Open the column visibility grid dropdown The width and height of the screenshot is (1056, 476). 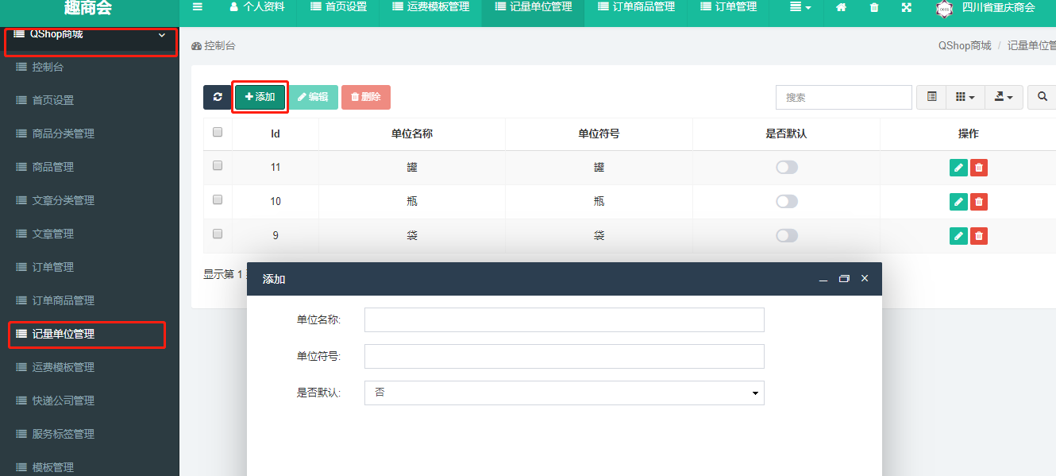click(x=964, y=97)
